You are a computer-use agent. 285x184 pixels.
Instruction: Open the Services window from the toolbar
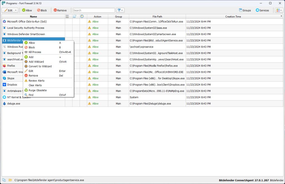(262, 10)
